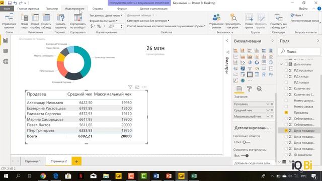Add a new column (Новый столбец)

(35, 21)
